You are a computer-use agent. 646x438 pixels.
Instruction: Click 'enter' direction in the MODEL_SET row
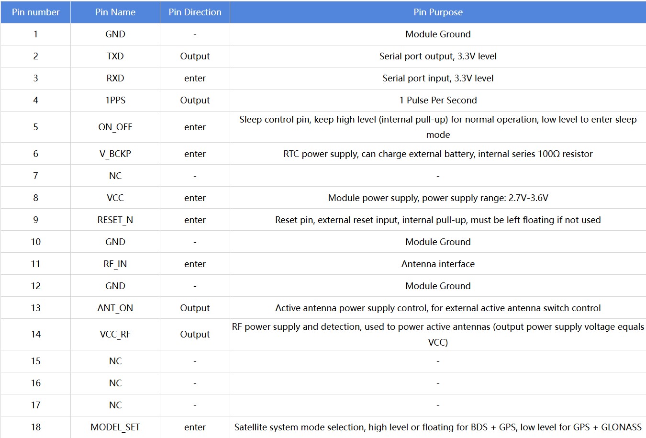[195, 427]
